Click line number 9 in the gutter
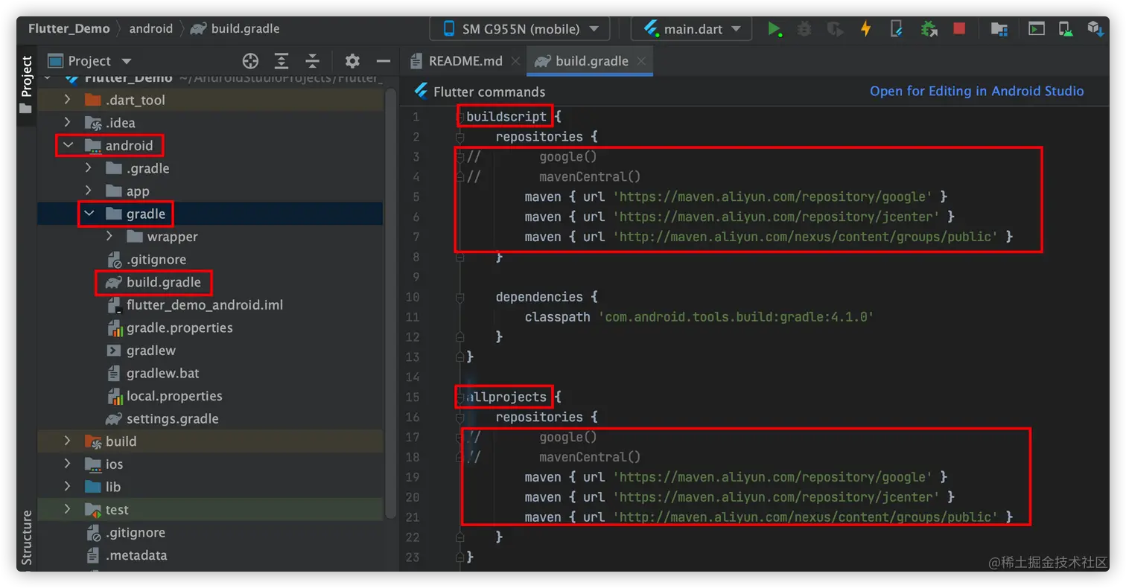The image size is (1126, 588). click(x=416, y=277)
